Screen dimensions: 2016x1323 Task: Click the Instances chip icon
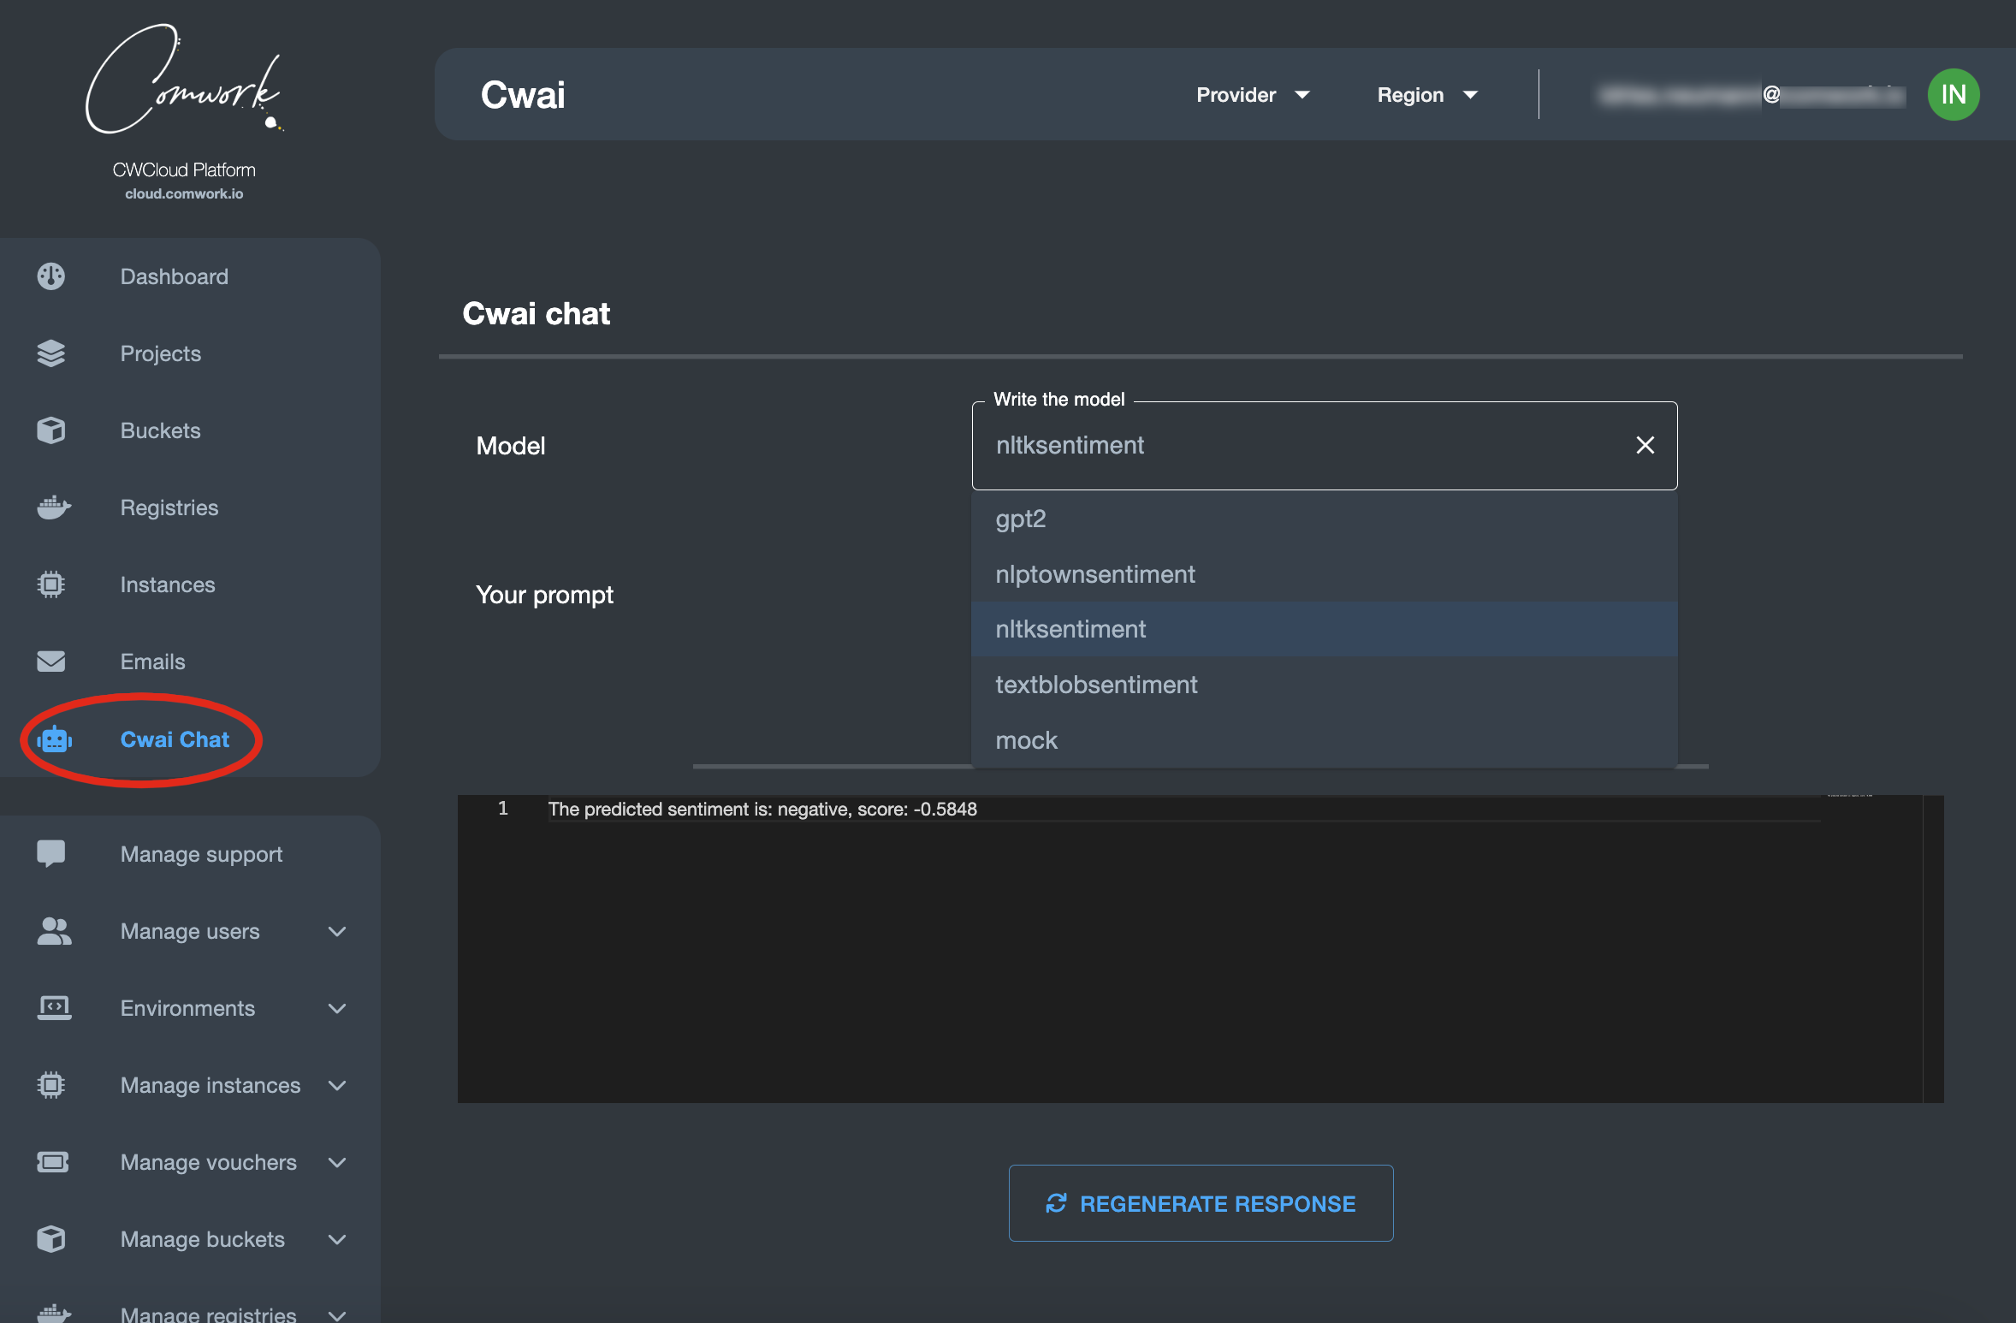51,584
